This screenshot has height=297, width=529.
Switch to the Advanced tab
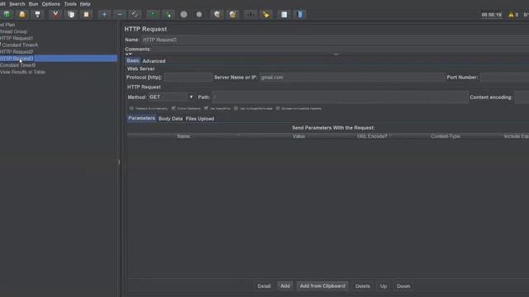(154, 61)
